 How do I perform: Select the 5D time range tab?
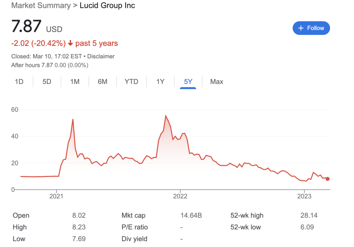[x=47, y=82]
